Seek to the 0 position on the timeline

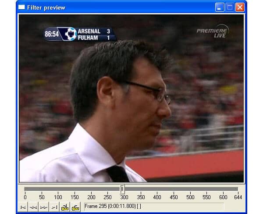click(x=25, y=189)
